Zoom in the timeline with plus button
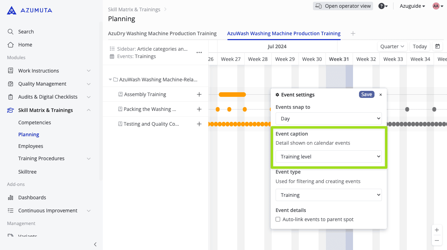 click(437, 230)
